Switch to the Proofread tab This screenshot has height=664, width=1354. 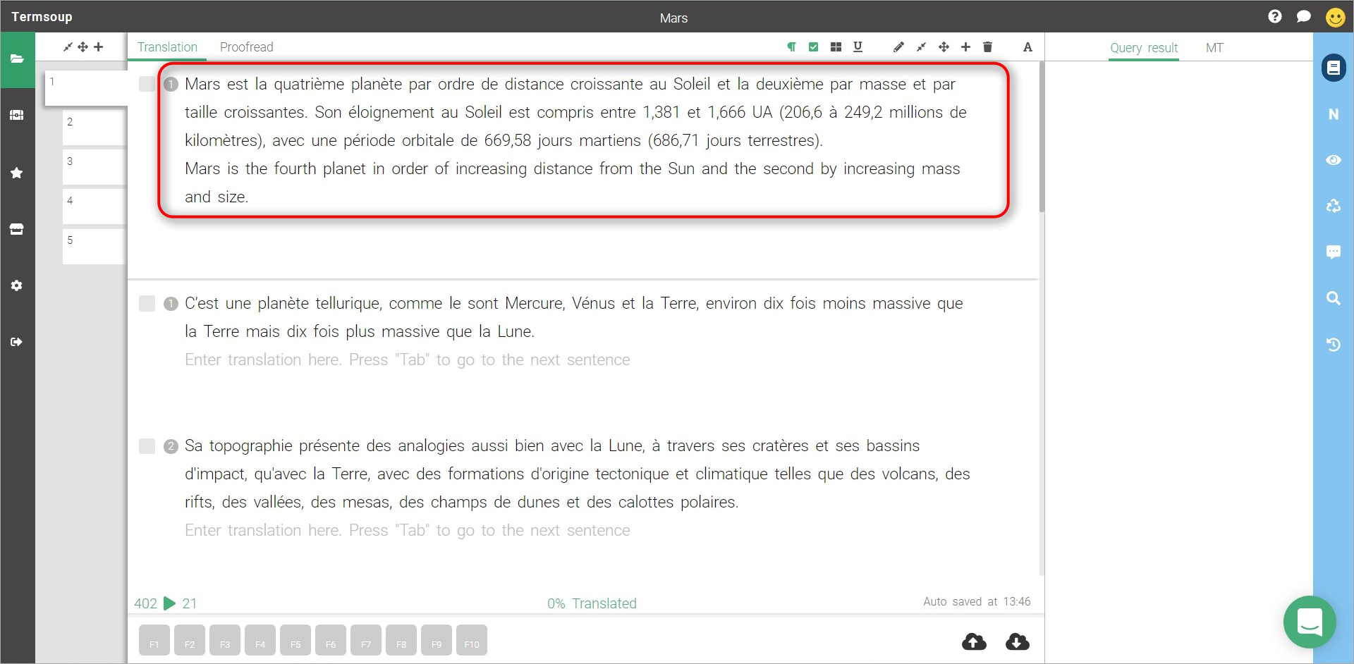(246, 47)
